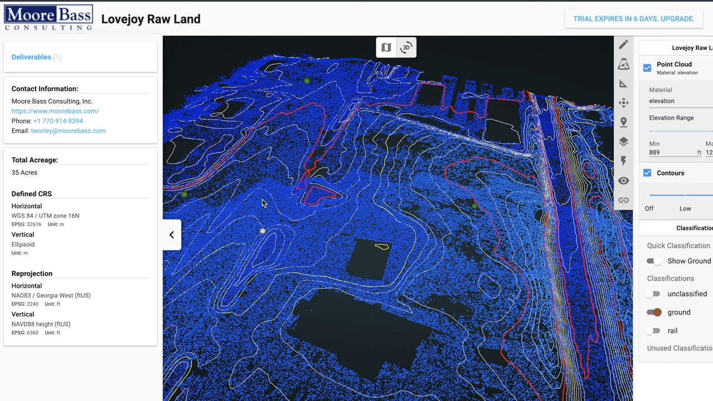The image size is (713, 401).
Task: Set contours slider to Off
Action: (x=649, y=208)
